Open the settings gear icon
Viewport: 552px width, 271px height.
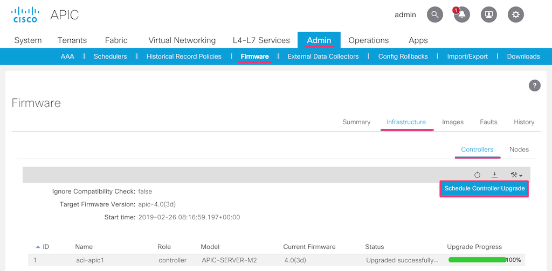(x=516, y=15)
